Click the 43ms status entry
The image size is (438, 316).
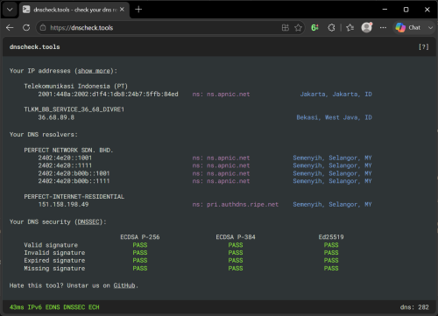coord(17,307)
